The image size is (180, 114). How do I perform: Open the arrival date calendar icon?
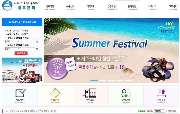(37, 49)
